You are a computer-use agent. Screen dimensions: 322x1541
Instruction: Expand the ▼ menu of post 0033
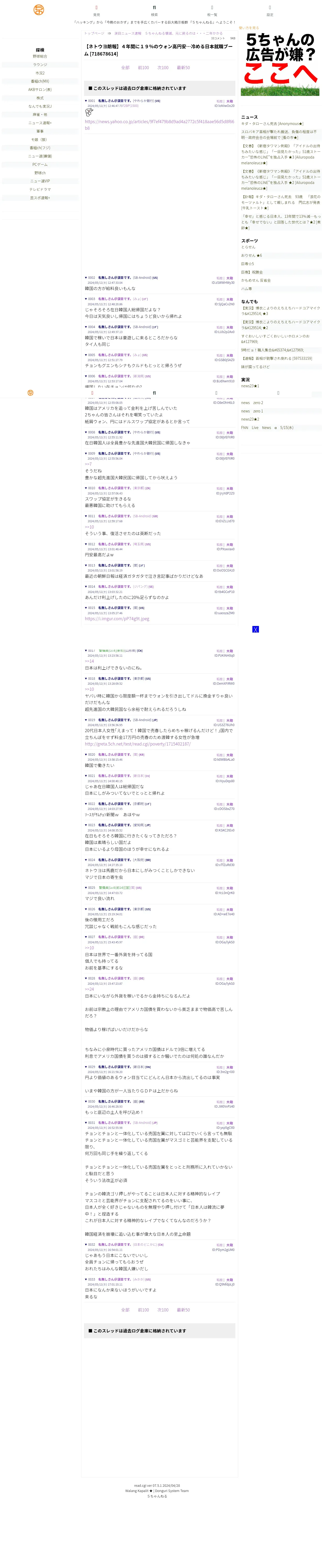(86, 1279)
